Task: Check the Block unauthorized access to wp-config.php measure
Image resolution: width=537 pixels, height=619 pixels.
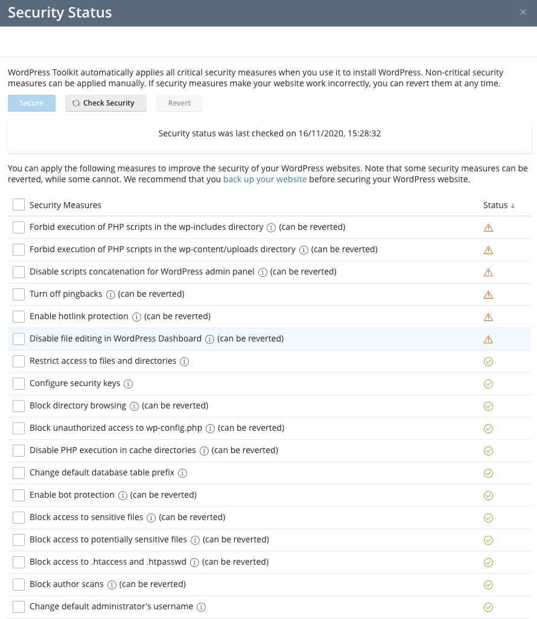Action: pyautogui.click(x=18, y=428)
